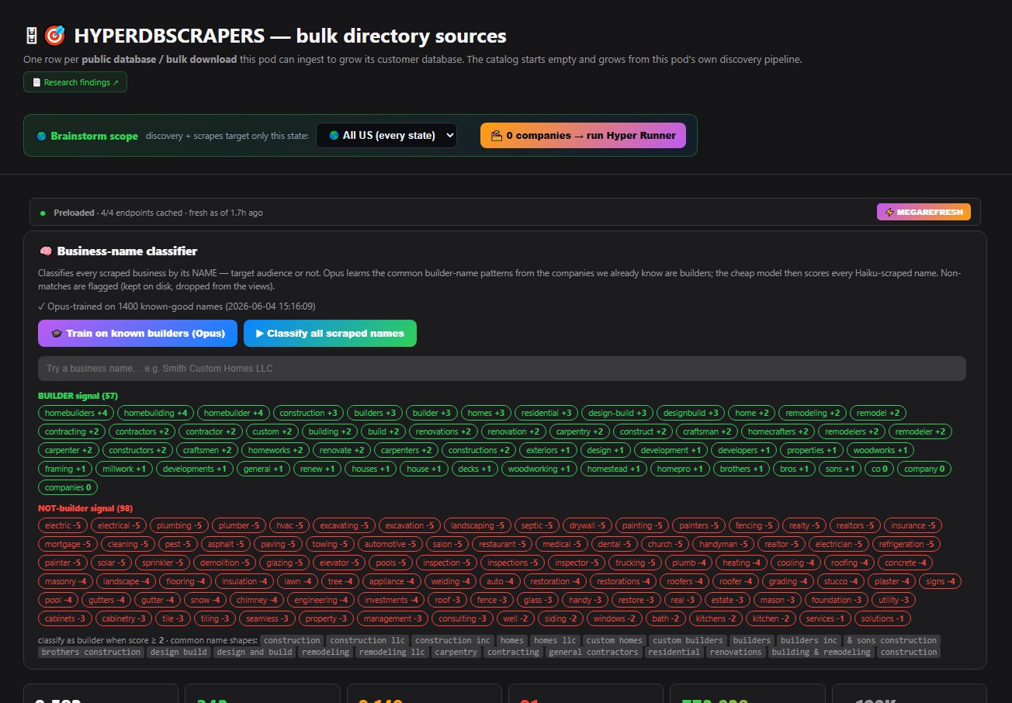
Task: Click the restaurant -5 tag
Action: click(502, 544)
